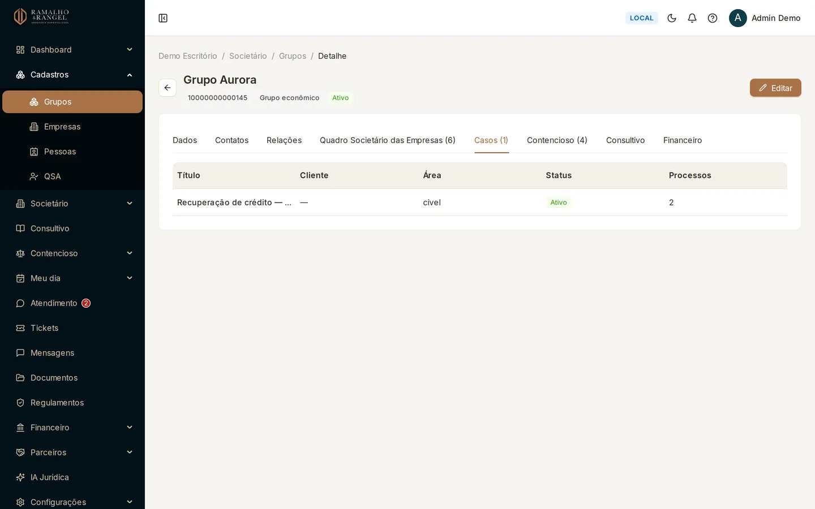The height and width of the screenshot is (509, 815).
Task: Click the Grupo econômico tag
Action: coord(289,98)
